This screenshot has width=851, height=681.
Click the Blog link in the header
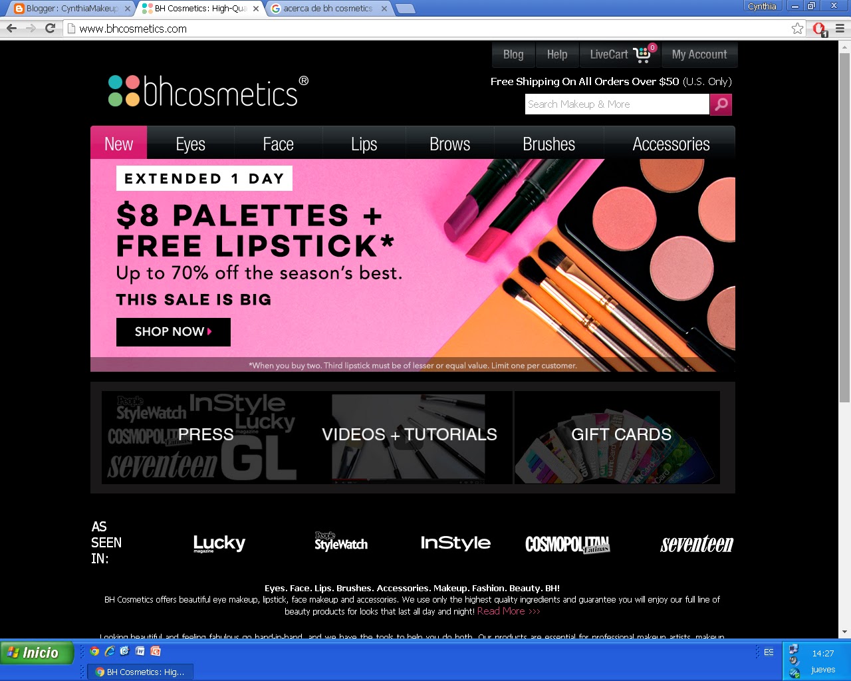click(513, 55)
